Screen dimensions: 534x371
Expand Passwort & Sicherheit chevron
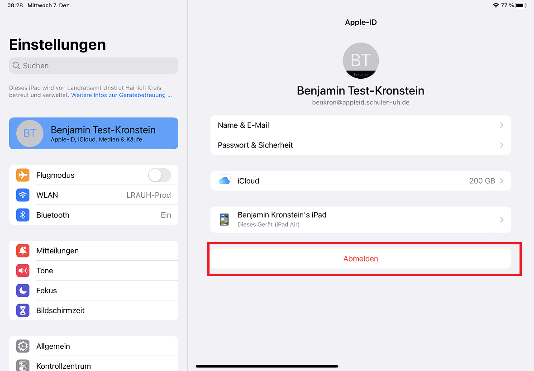click(x=502, y=145)
